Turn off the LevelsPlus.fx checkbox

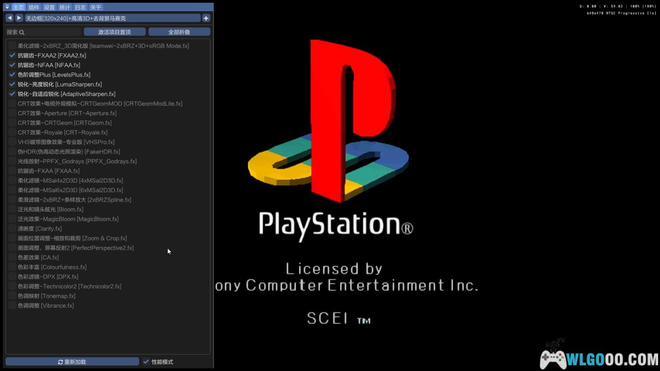12,75
